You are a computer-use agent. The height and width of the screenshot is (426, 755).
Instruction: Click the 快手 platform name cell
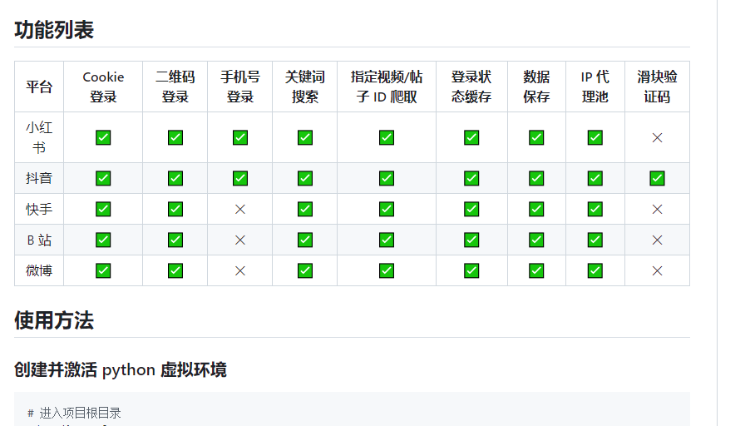click(x=39, y=210)
